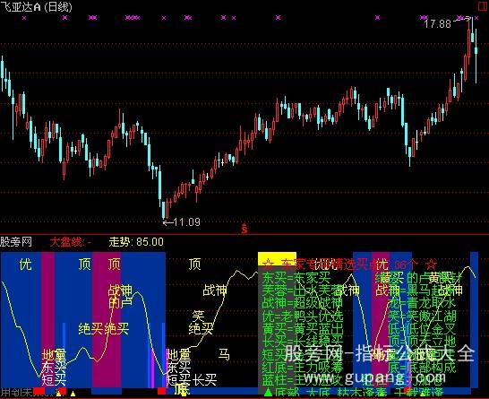Click the 的卢 signal label

(120, 302)
